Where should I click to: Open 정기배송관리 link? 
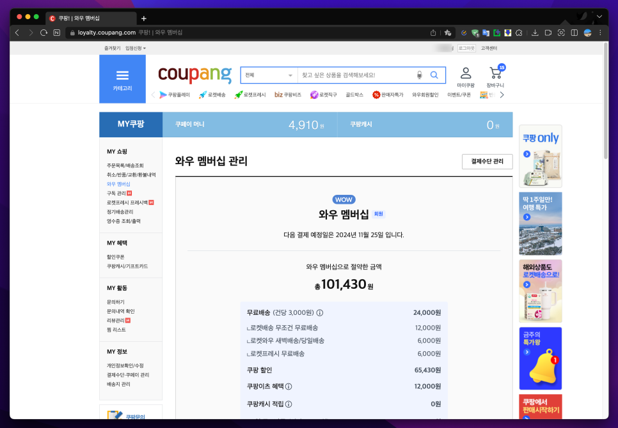(x=120, y=211)
